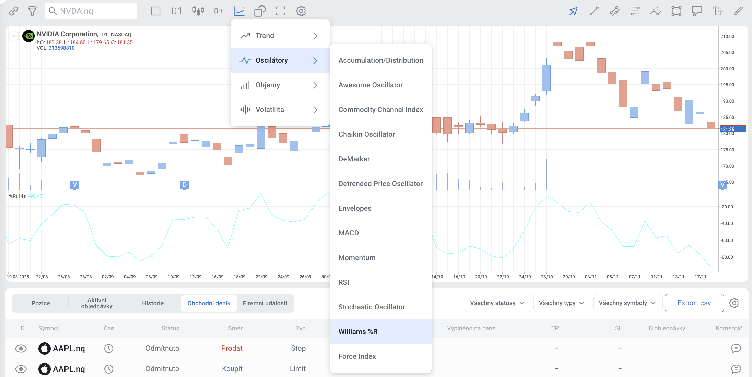Open the Všechny statusy dropdown
The width and height of the screenshot is (752, 377).
pyautogui.click(x=497, y=303)
